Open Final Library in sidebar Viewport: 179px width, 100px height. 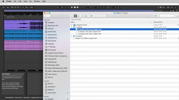[x=52, y=74]
